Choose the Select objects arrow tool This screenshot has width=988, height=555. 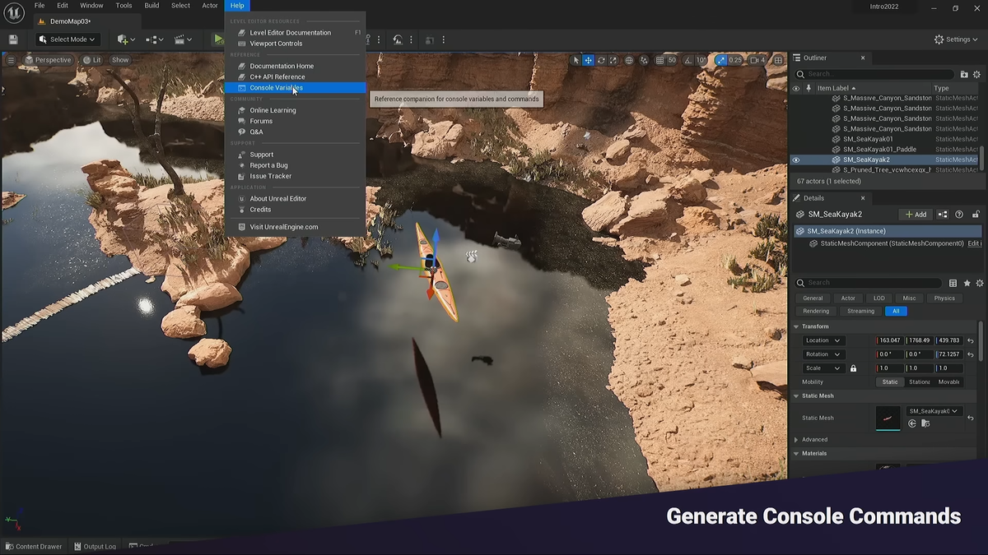coord(576,60)
